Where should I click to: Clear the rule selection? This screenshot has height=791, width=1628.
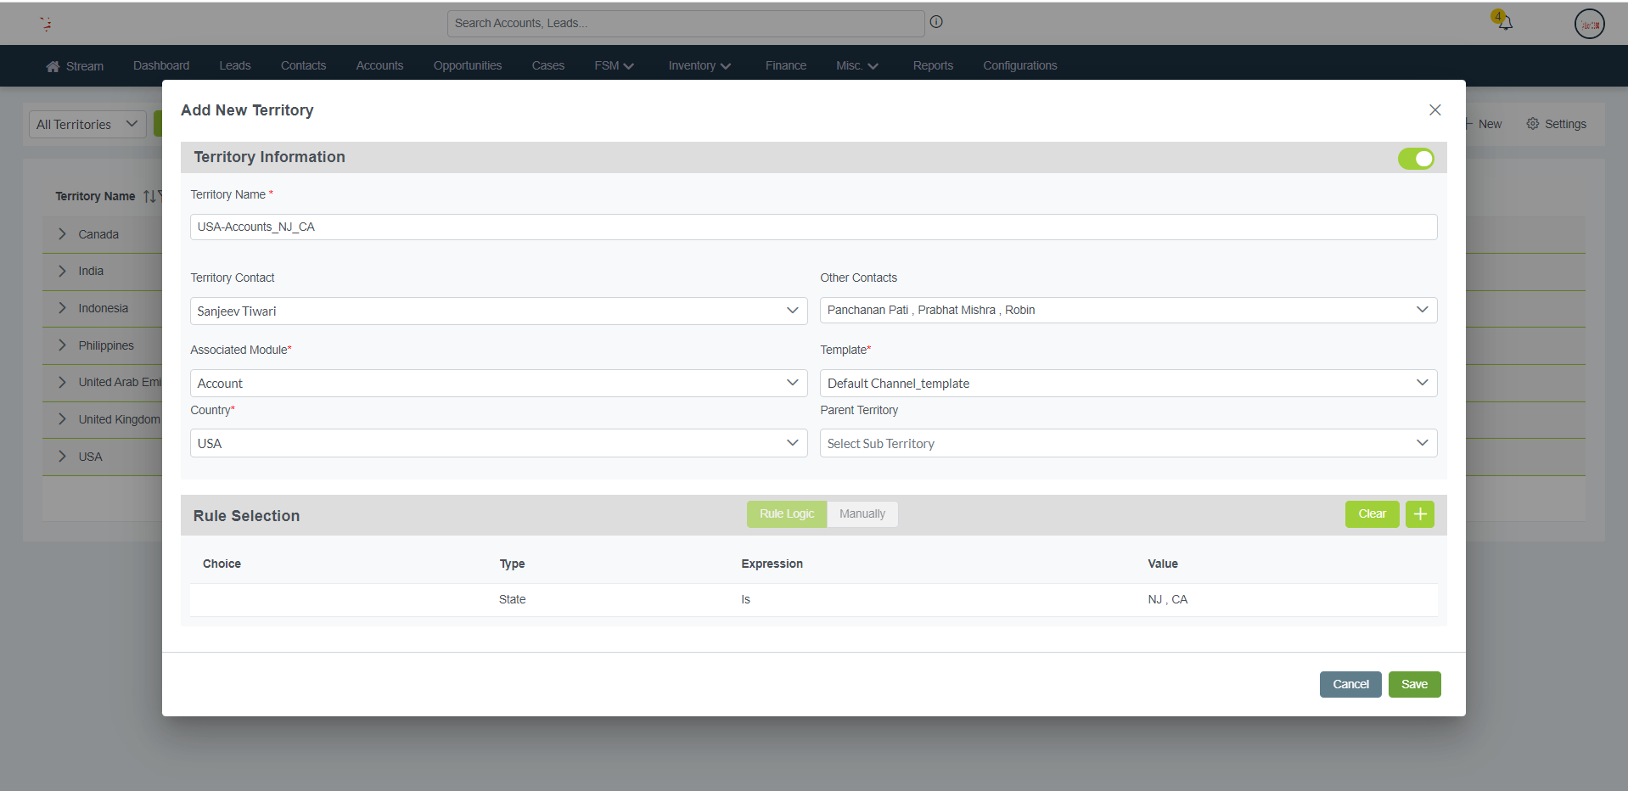click(1371, 514)
